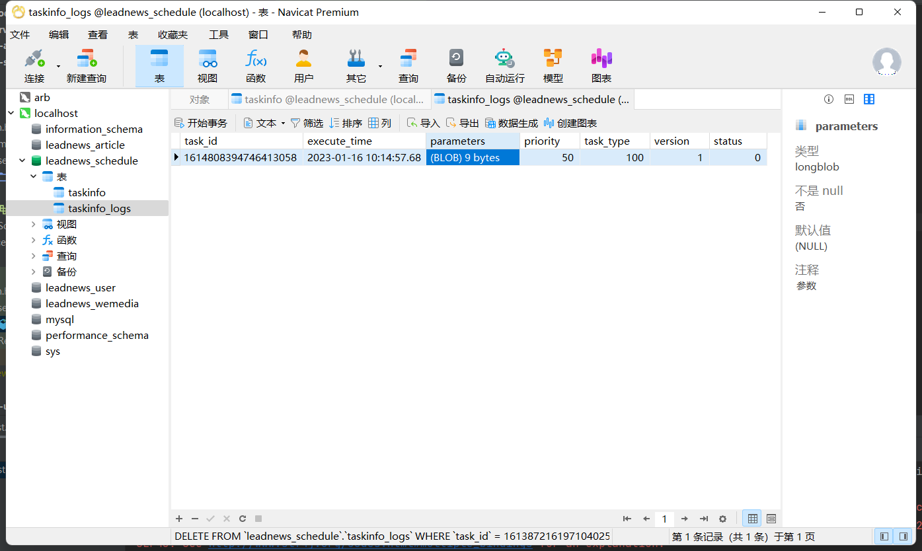Select the task_id 1614808394746413058 cell
Image resolution: width=922 pixels, height=551 pixels.
(x=242, y=157)
